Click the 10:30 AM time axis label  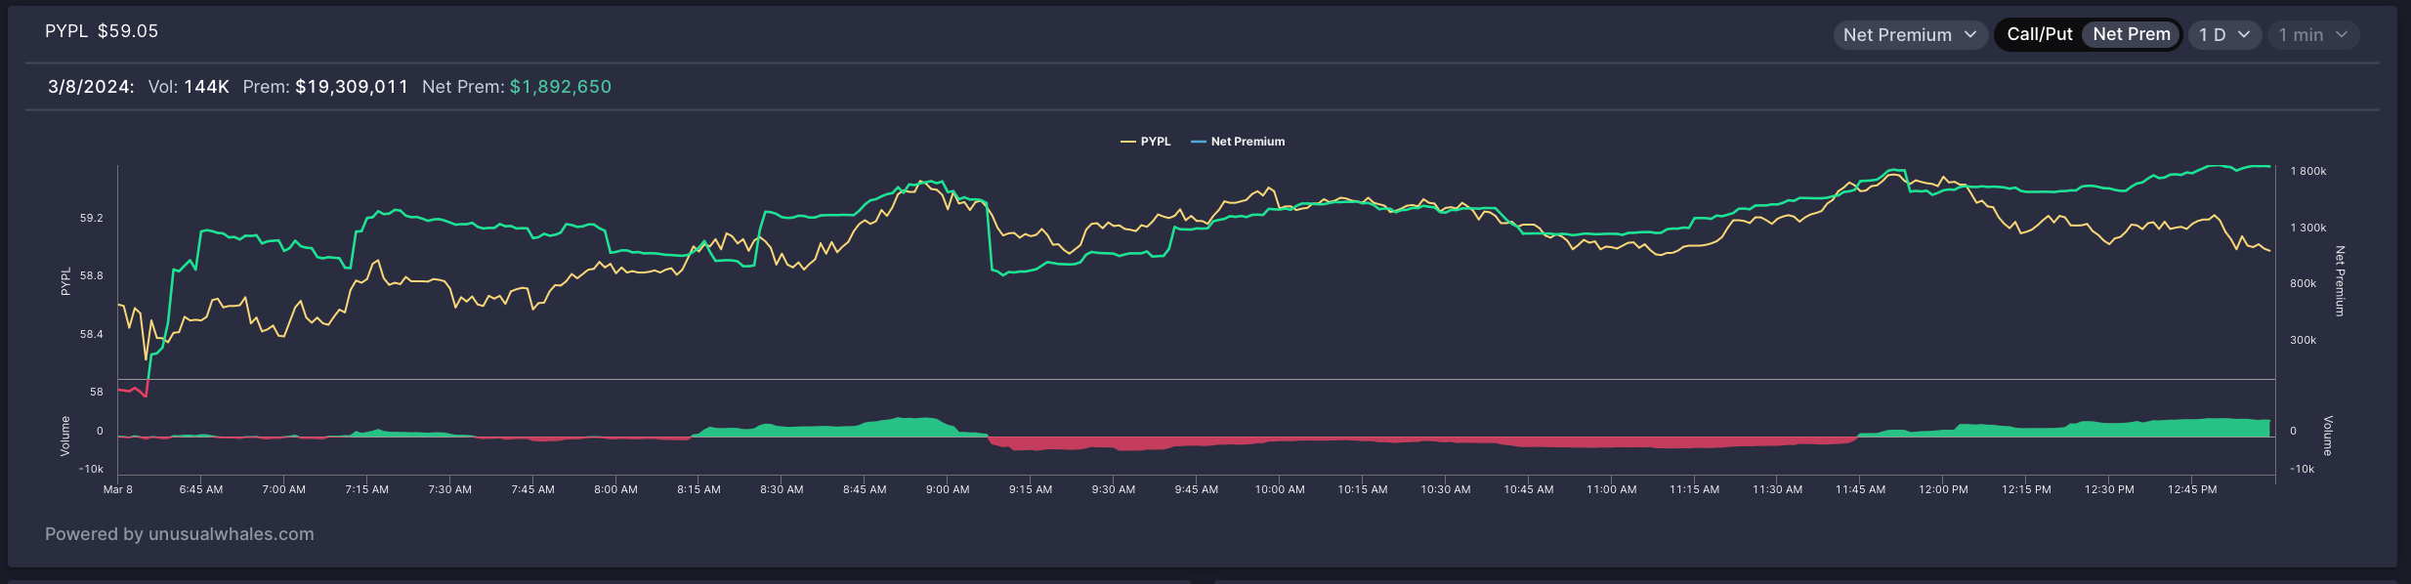pos(1445,489)
